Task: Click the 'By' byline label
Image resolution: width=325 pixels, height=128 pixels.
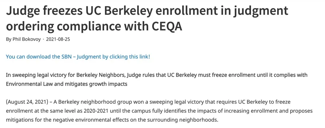Action: [x=9, y=39]
